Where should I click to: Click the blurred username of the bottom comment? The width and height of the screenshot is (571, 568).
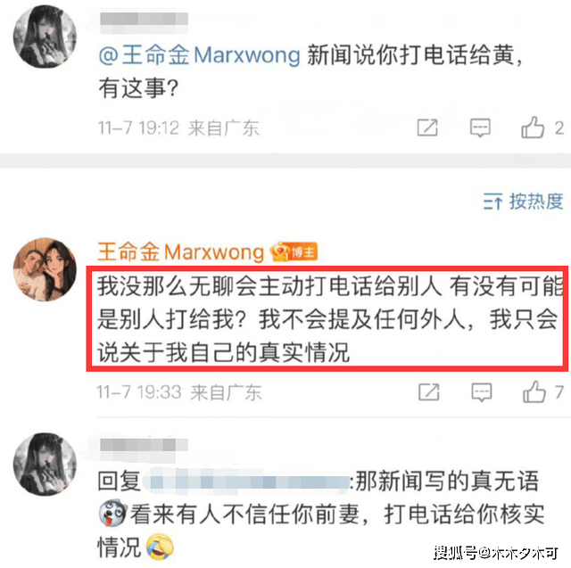145,445
